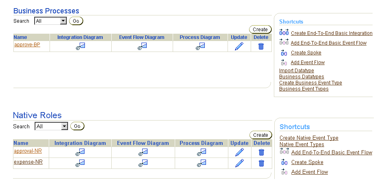
Task: Open Event Flow Diagram icon for expense-NR
Action: pos(143,163)
